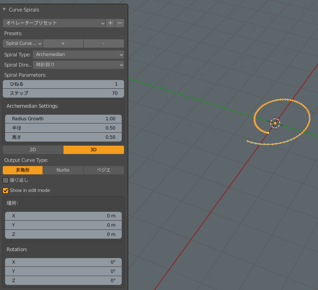Screen dimensions: 318x290
Task: Select the 3D spiral mode
Action: tap(94, 150)
